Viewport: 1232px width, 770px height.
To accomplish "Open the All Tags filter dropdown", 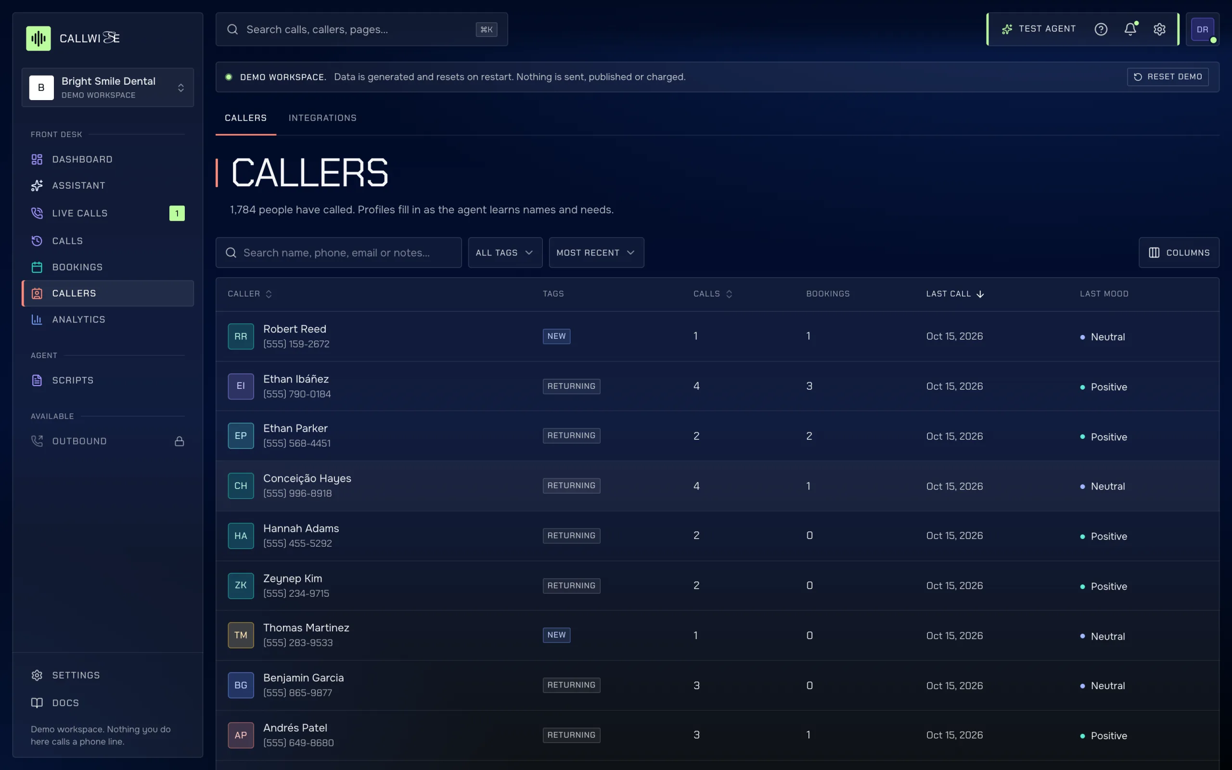I will [505, 253].
